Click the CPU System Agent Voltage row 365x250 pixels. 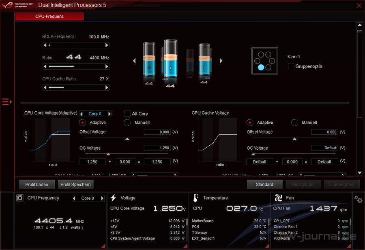point(147,238)
